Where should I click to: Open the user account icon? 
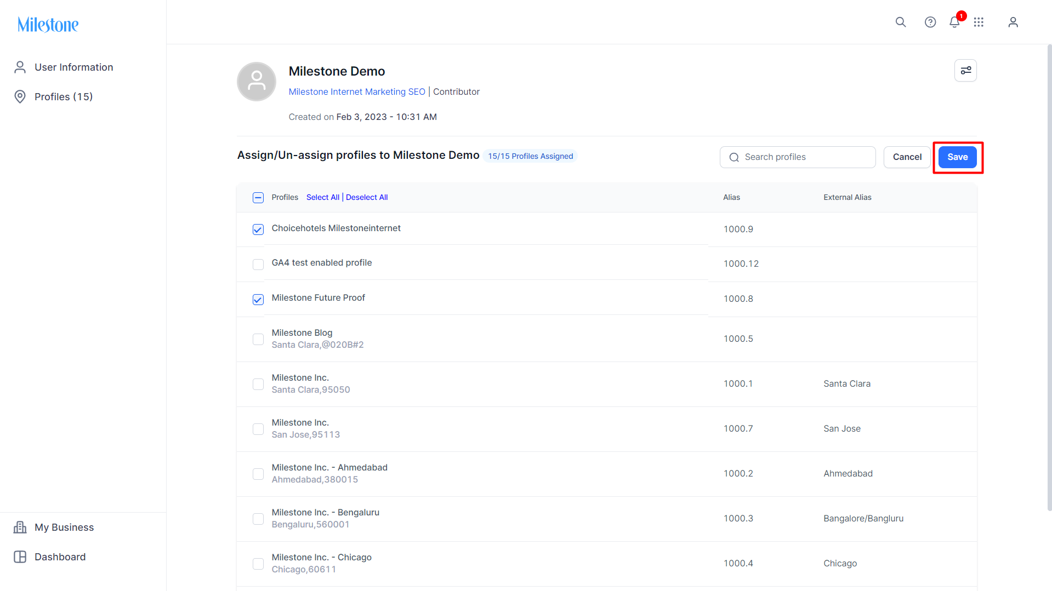(x=1013, y=22)
